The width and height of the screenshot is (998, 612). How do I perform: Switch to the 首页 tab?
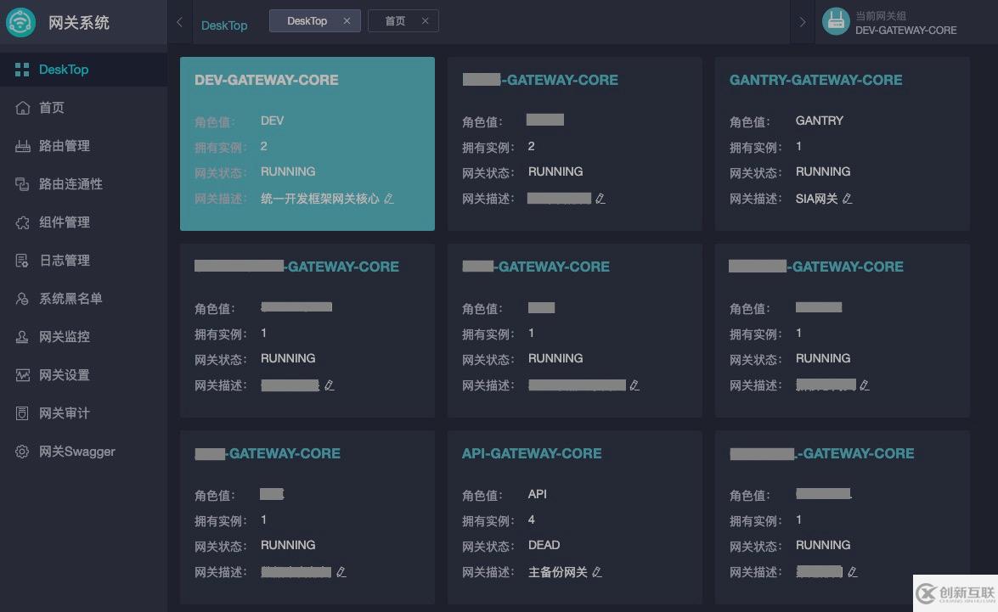tap(395, 21)
